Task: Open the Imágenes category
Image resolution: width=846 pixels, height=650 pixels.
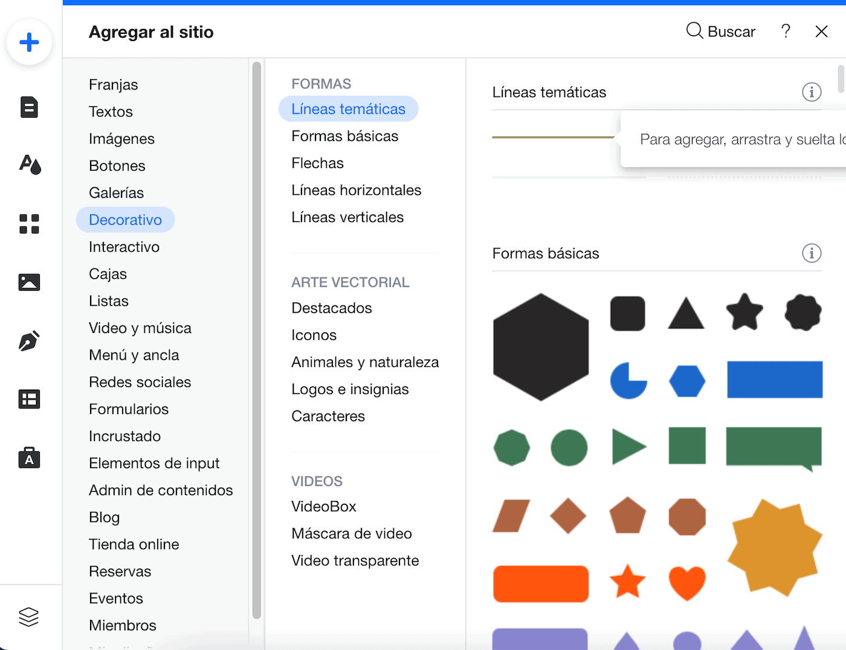Action: (x=121, y=139)
